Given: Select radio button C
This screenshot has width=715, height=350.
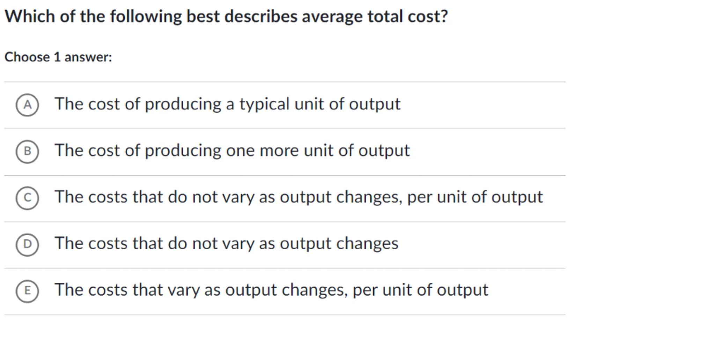Looking at the screenshot, I should [27, 198].
